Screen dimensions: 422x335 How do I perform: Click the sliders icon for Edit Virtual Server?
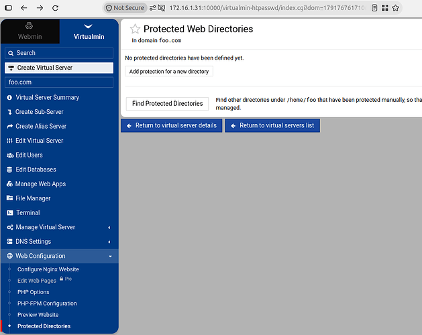point(9,141)
